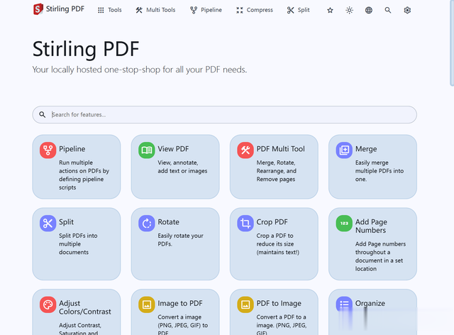Click the Stirling PDF navbar brand text

pos(65,9)
